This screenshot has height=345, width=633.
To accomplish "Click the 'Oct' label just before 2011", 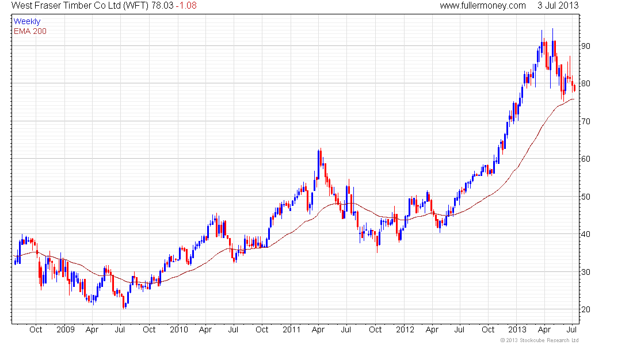I will click(262, 329).
